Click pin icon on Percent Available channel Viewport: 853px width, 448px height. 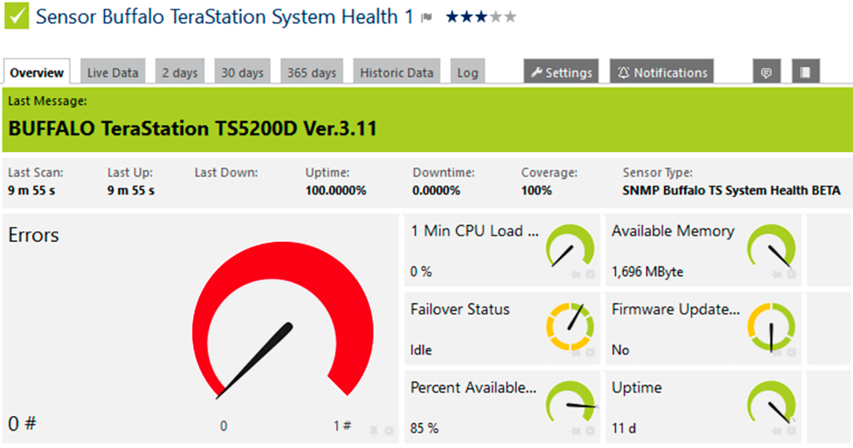click(576, 431)
